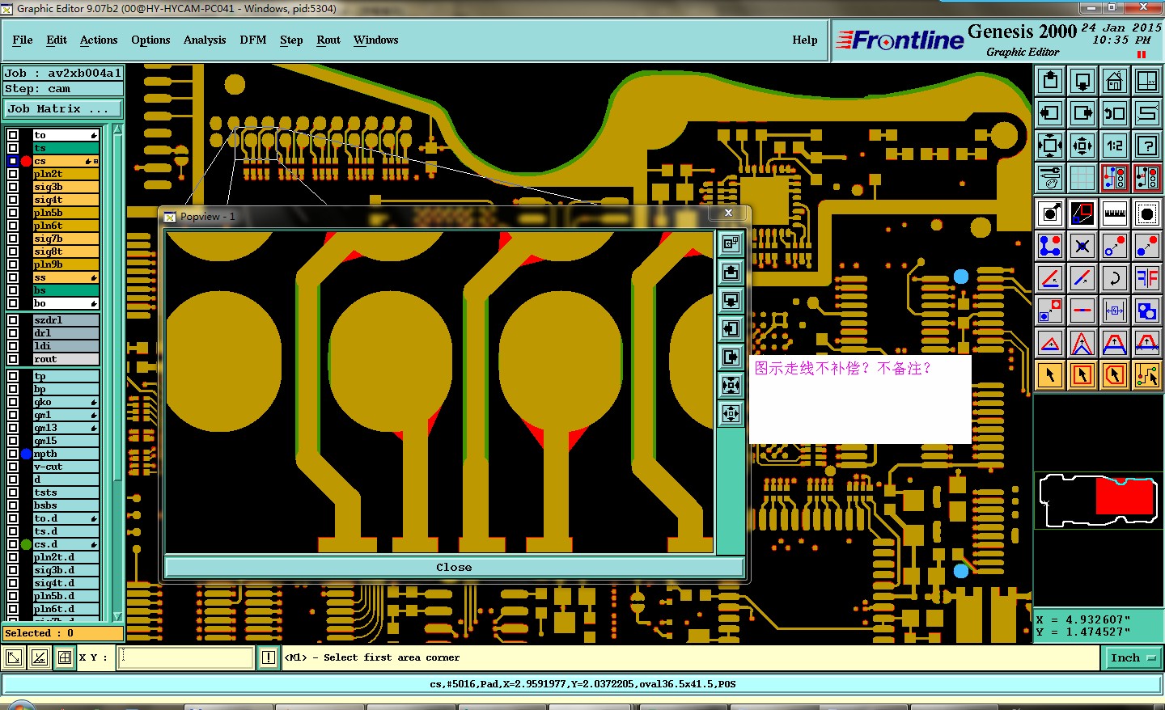The width and height of the screenshot is (1165, 710).
Task: Click the board overview thumbnail
Action: click(x=1099, y=501)
